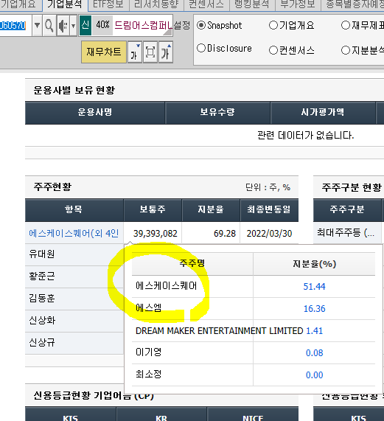The image size is (384, 421).
Task: Switch to the 랭킹분석 tab
Action: point(252,4)
